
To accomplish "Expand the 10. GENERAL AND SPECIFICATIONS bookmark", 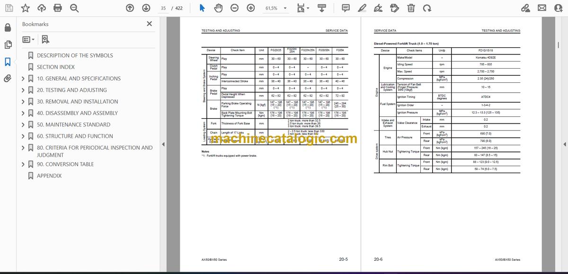I will (x=23, y=79).
